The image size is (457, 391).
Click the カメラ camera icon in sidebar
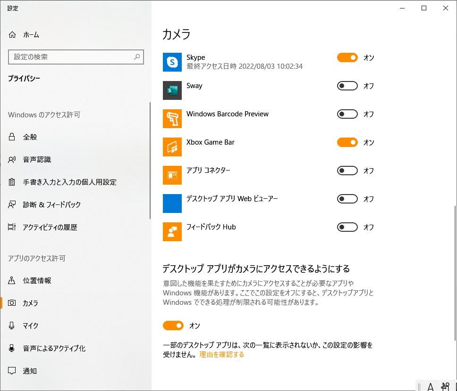[x=12, y=303]
